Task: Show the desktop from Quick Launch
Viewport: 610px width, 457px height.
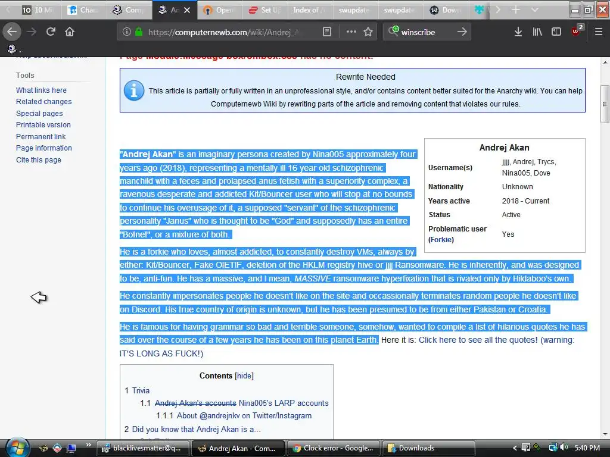Action: (71, 448)
